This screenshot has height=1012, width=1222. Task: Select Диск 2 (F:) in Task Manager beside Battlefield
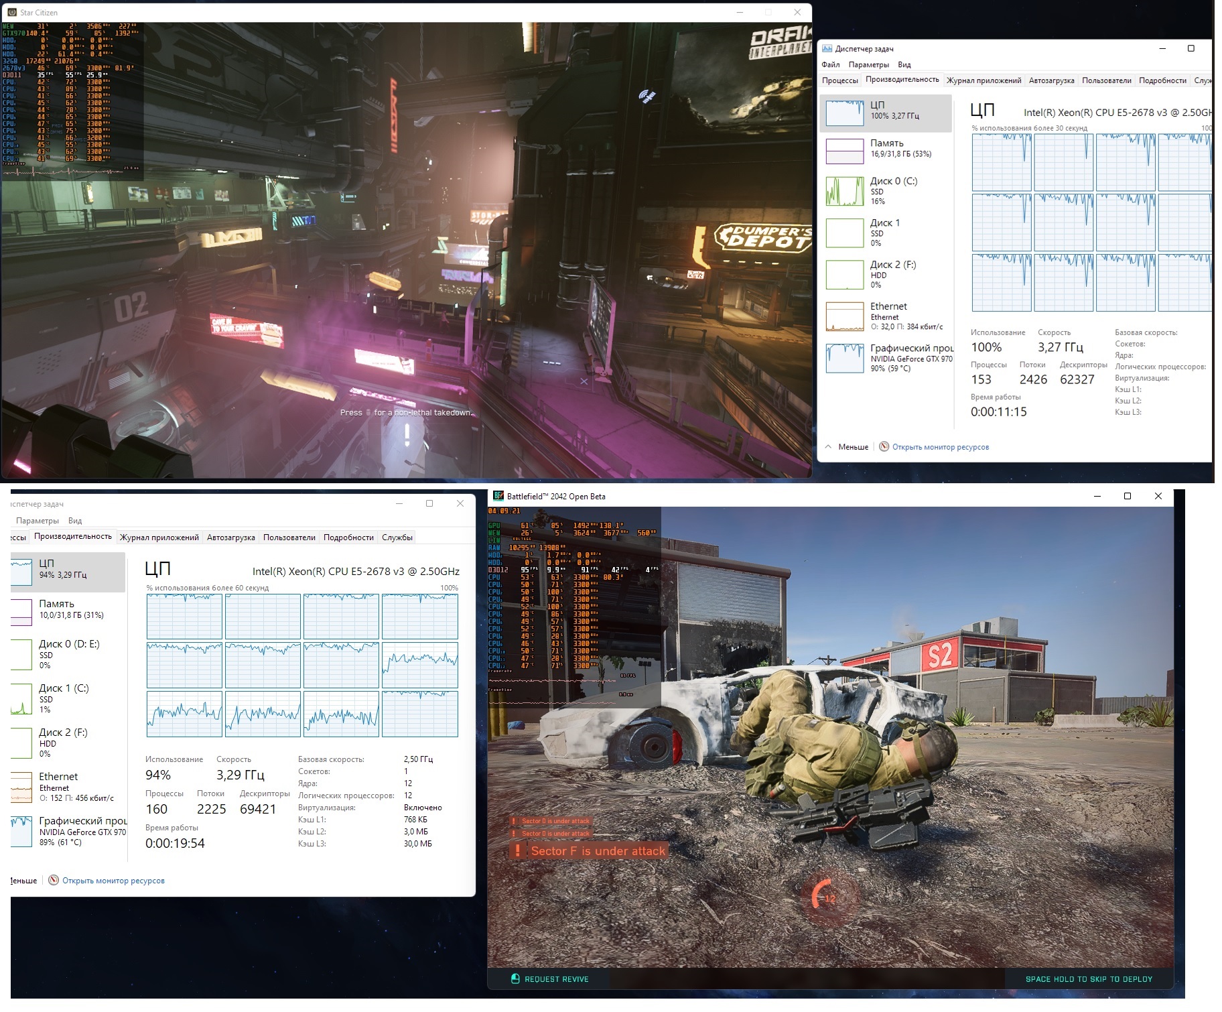pyautogui.click(x=68, y=743)
